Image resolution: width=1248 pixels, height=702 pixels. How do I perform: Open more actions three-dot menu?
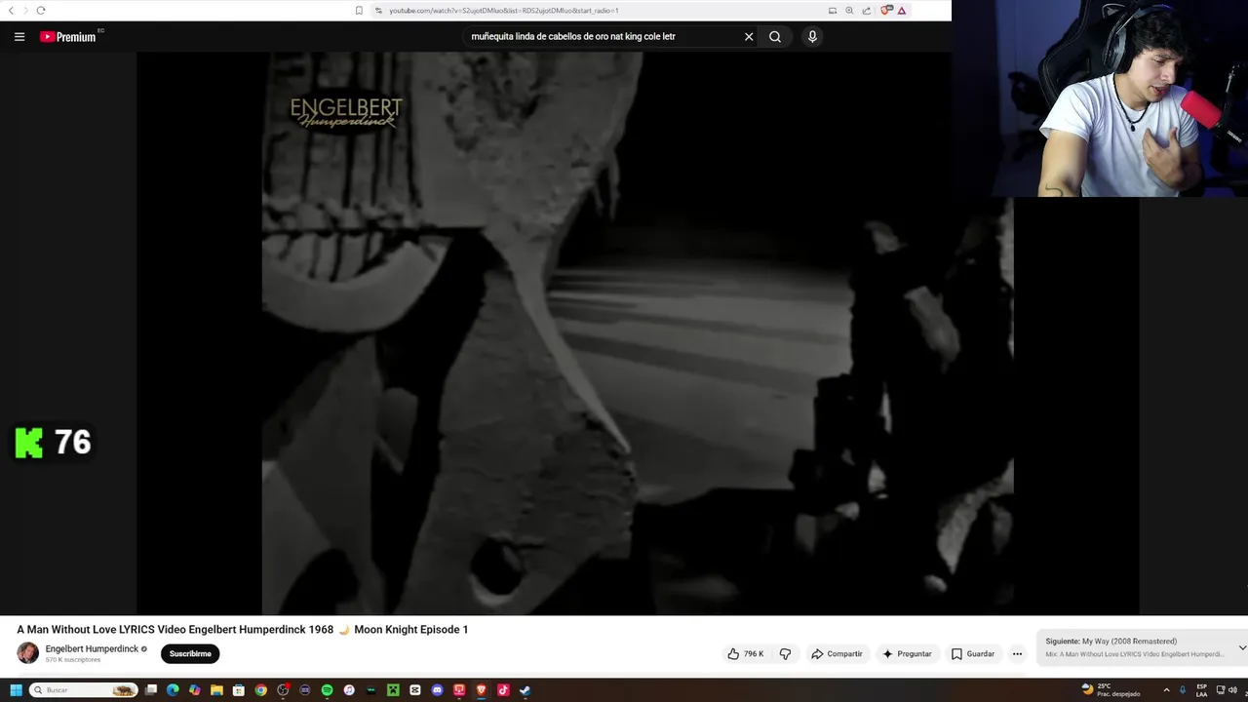[x=1017, y=654]
